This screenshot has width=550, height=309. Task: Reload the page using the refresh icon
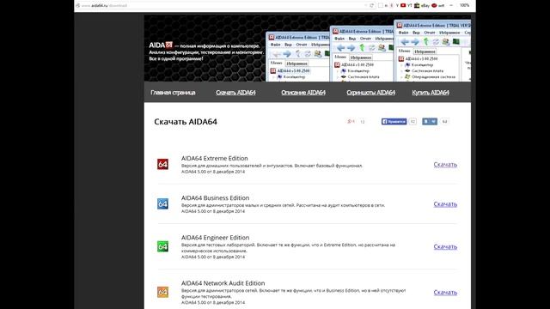pos(372,5)
